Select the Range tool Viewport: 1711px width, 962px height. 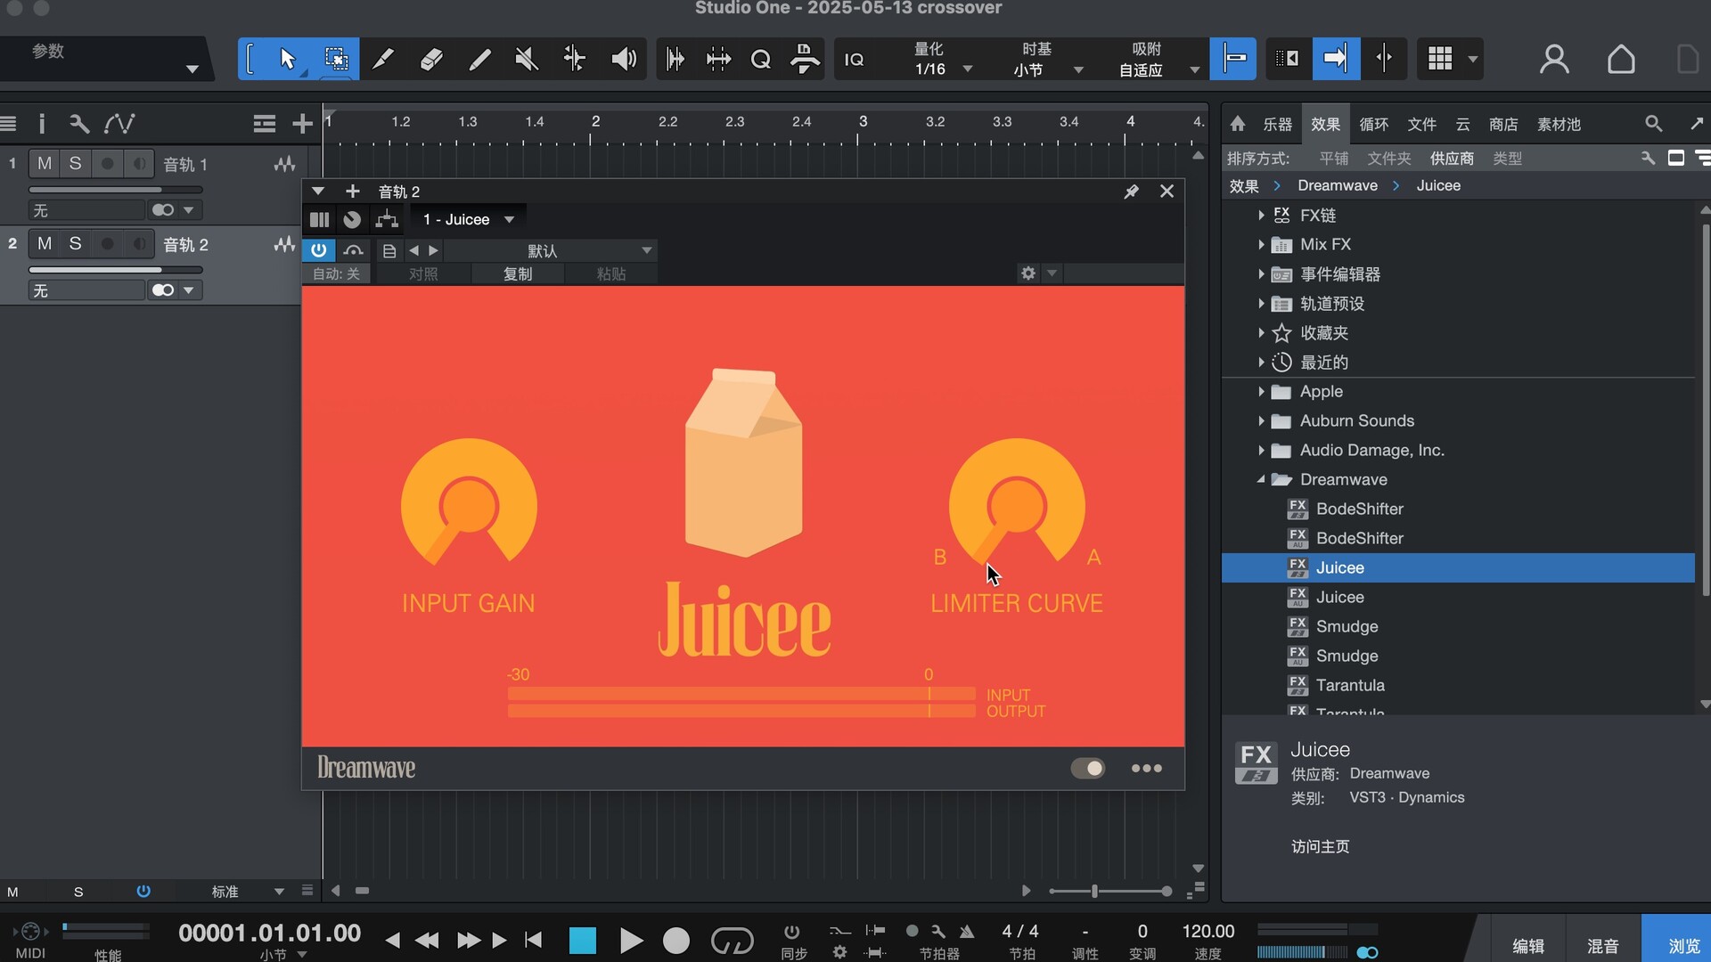click(336, 59)
